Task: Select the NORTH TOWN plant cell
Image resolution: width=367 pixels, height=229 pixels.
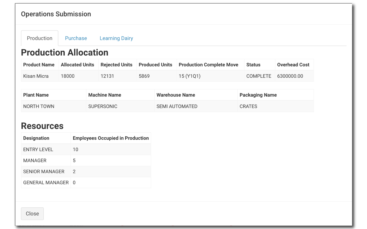Action: click(x=38, y=106)
